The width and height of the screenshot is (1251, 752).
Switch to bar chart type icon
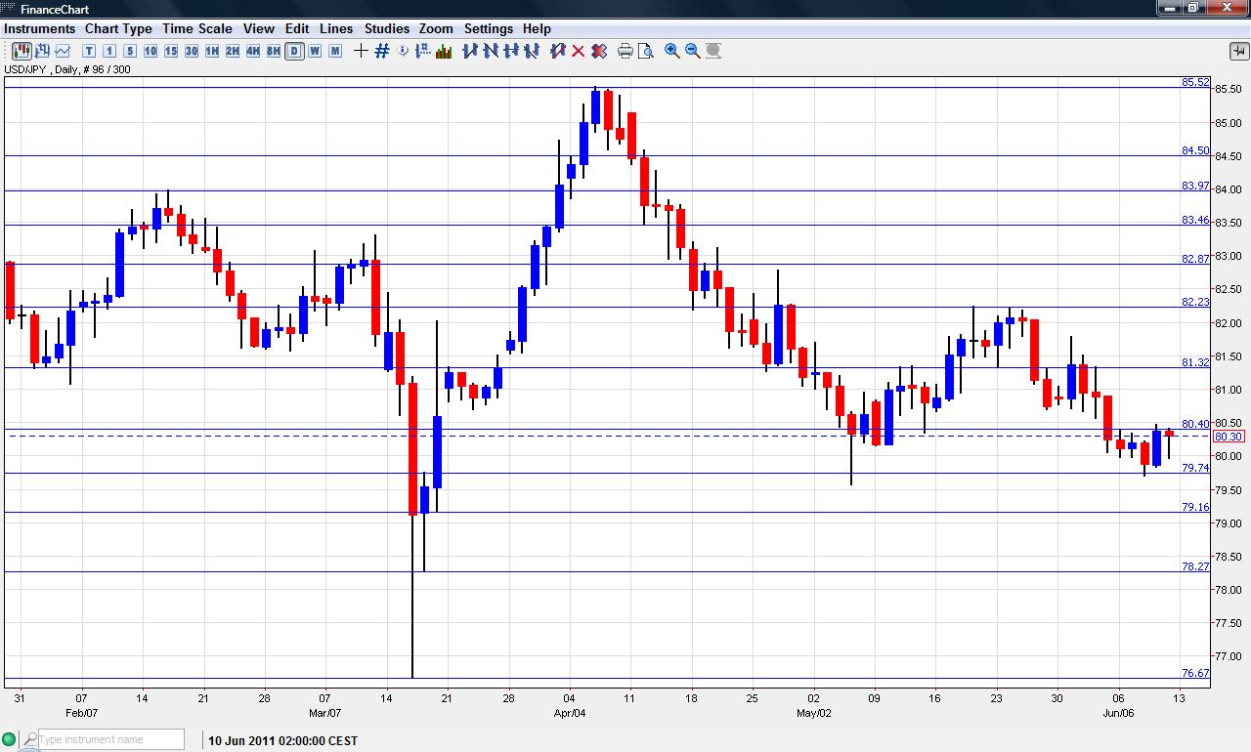click(x=43, y=51)
